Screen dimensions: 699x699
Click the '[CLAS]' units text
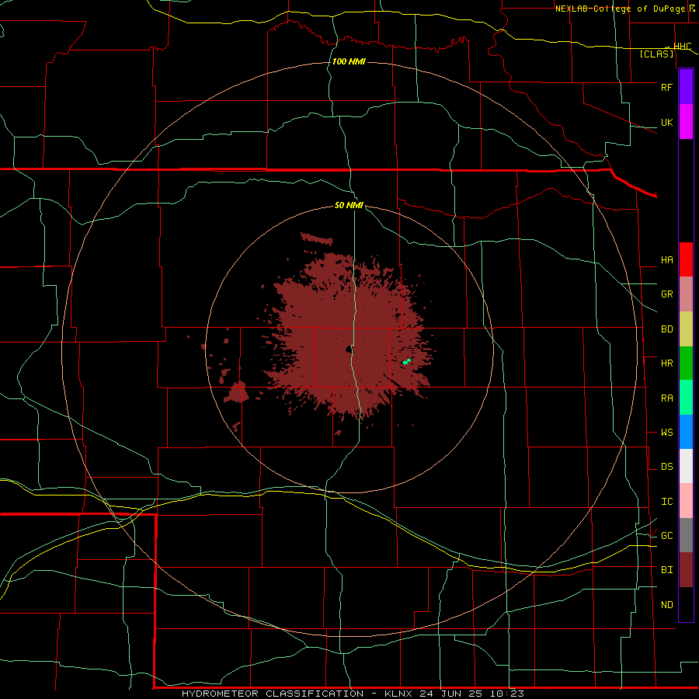[x=656, y=54]
